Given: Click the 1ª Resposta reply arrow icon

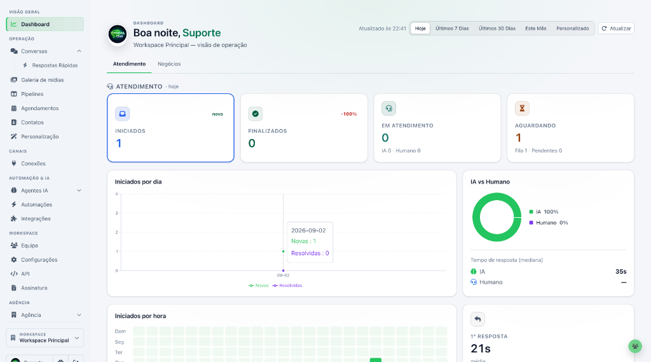Looking at the screenshot, I should [x=477, y=319].
